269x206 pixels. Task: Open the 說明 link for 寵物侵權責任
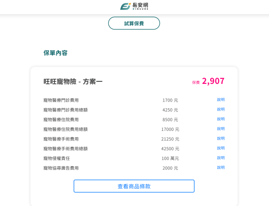(221, 158)
